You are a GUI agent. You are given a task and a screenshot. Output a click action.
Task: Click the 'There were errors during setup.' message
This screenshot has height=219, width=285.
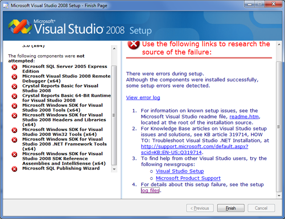(165, 74)
